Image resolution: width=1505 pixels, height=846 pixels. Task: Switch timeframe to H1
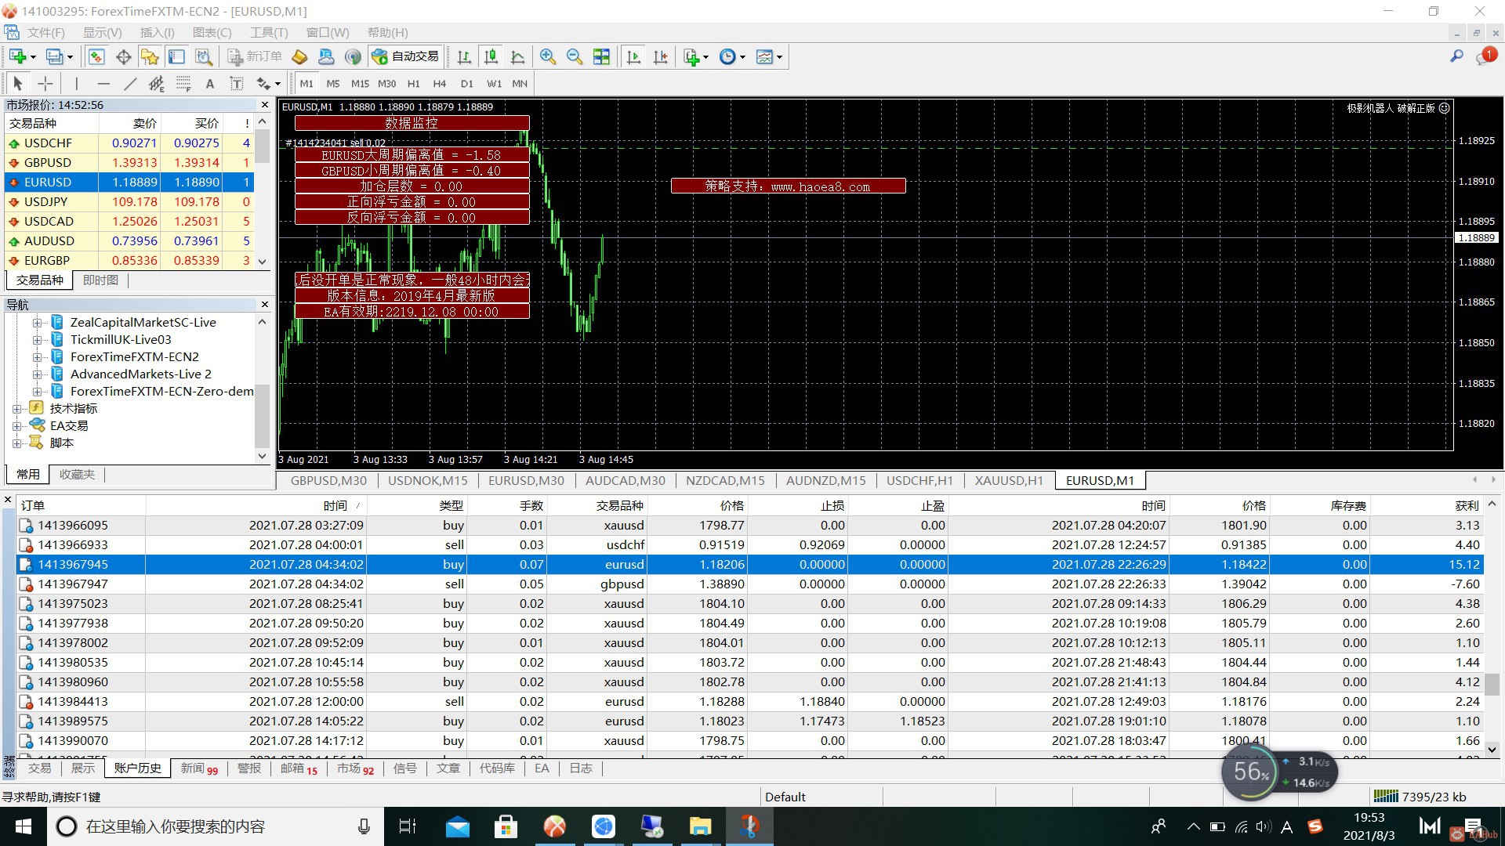pos(413,83)
